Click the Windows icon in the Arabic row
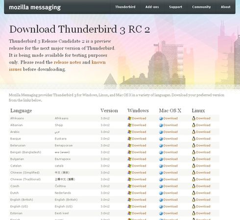The width and height of the screenshot is (240, 220). click(x=129, y=132)
